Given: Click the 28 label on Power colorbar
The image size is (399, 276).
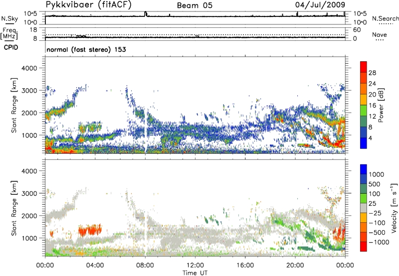Looking at the screenshot, I should coord(372,73).
